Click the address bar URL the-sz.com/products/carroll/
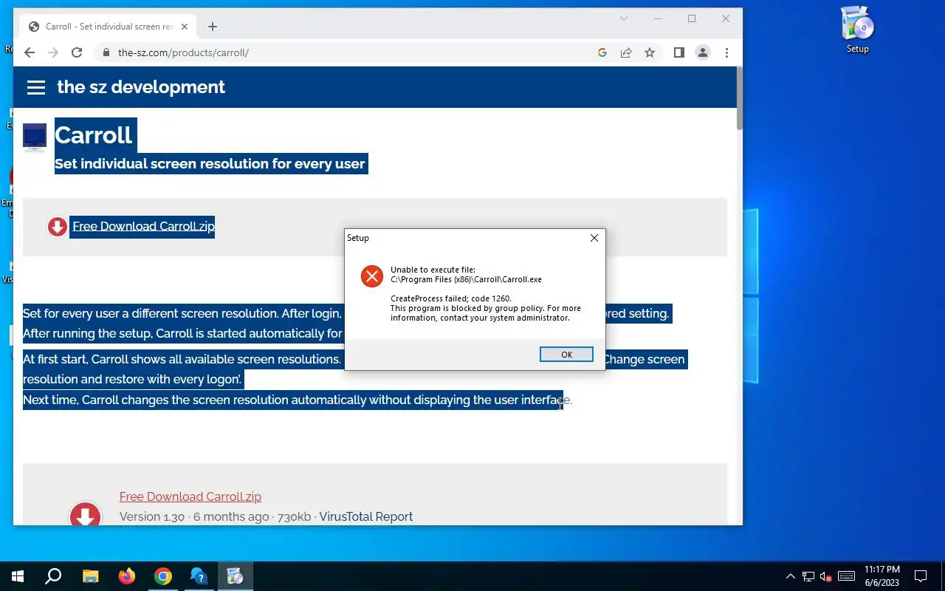 pyautogui.click(x=183, y=52)
